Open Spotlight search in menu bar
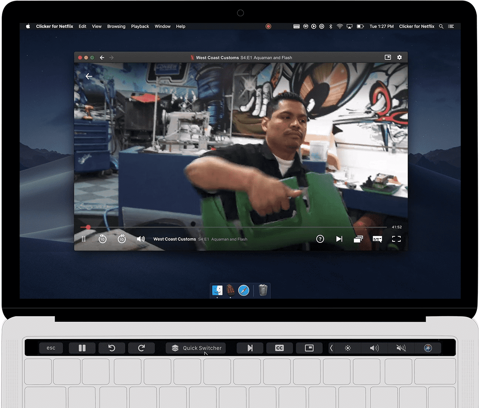The height and width of the screenshot is (408, 480). (x=441, y=26)
